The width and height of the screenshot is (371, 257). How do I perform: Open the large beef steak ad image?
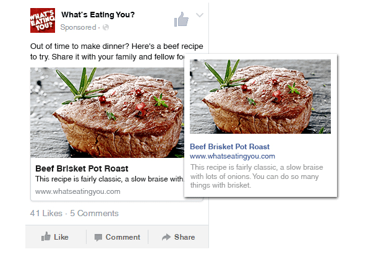click(x=107, y=113)
